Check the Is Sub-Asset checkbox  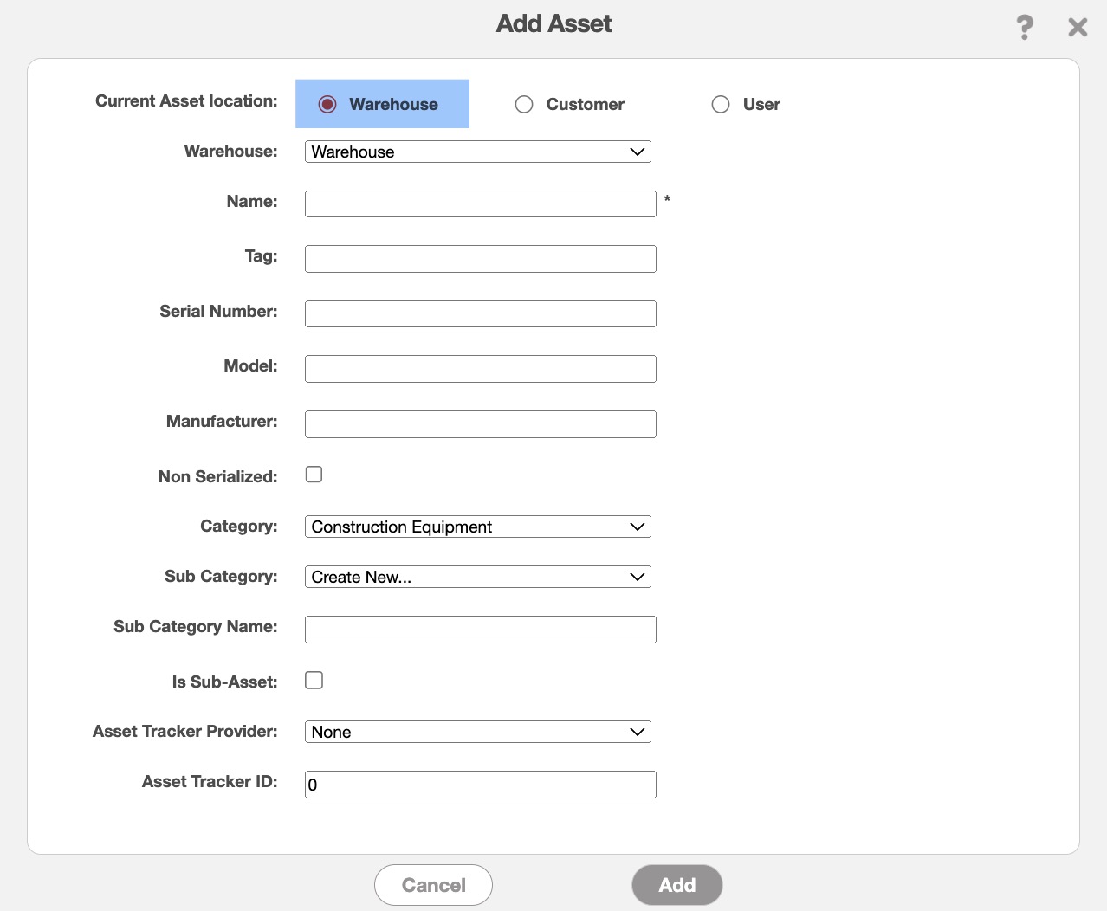(x=314, y=681)
